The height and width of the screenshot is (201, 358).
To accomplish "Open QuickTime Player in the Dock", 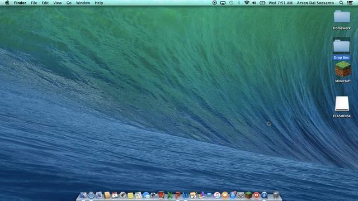I will click(264, 195).
